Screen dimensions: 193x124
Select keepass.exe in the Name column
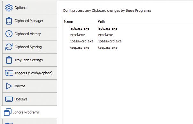[x=79, y=47]
